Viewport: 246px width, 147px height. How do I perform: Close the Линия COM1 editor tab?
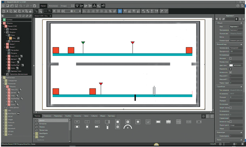[50, 16]
